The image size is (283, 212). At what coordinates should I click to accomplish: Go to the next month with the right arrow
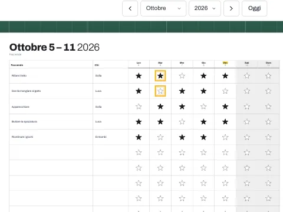click(x=231, y=8)
